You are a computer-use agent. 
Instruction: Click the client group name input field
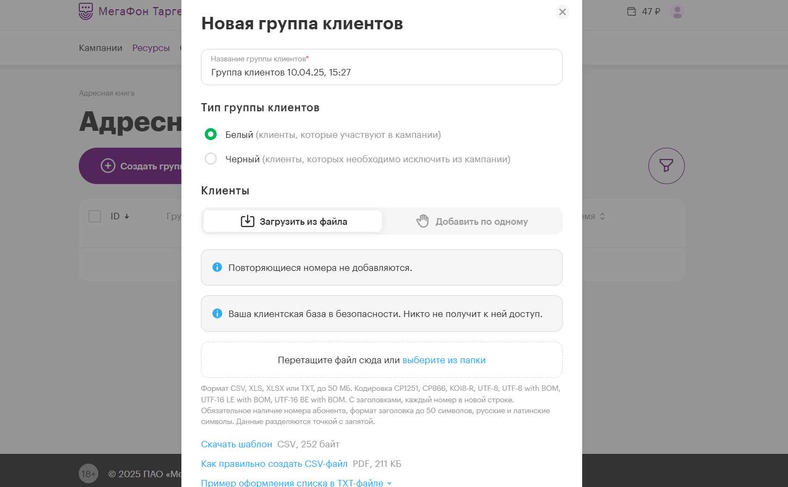coord(381,67)
